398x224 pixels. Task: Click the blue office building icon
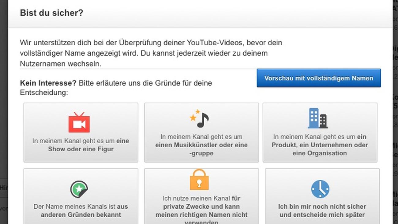[x=317, y=119]
